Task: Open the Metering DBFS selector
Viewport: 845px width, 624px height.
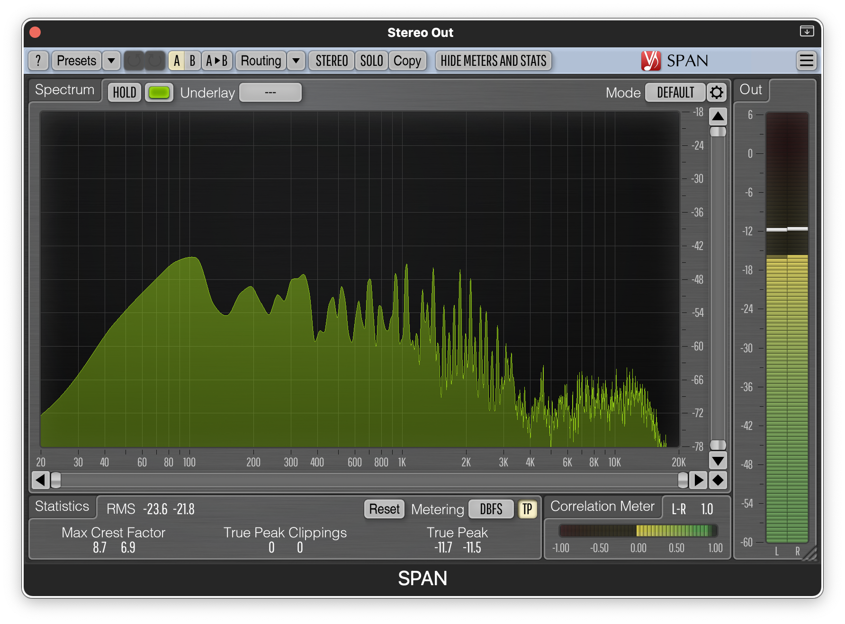Action: coord(491,509)
